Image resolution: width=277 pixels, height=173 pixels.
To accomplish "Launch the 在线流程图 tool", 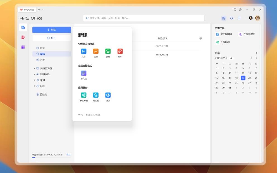I will pos(247,34).
